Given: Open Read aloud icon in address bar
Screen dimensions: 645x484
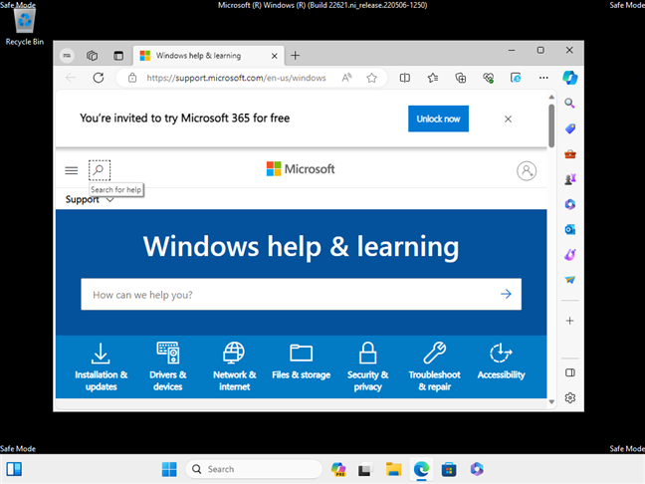Looking at the screenshot, I should tap(346, 78).
